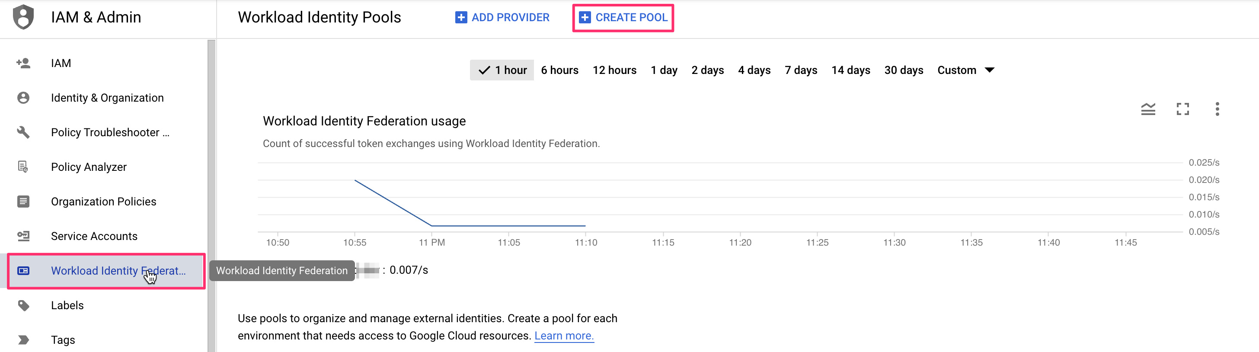The height and width of the screenshot is (352, 1259).
Task: Go to Identity & Organization page
Action: 107,98
